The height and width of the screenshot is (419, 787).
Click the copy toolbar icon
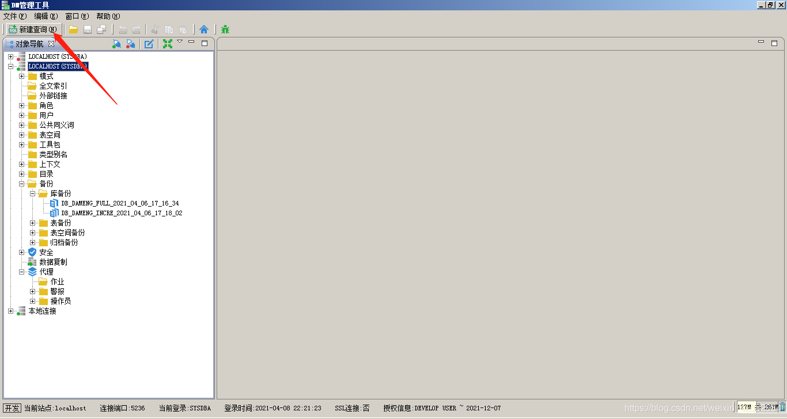[169, 29]
